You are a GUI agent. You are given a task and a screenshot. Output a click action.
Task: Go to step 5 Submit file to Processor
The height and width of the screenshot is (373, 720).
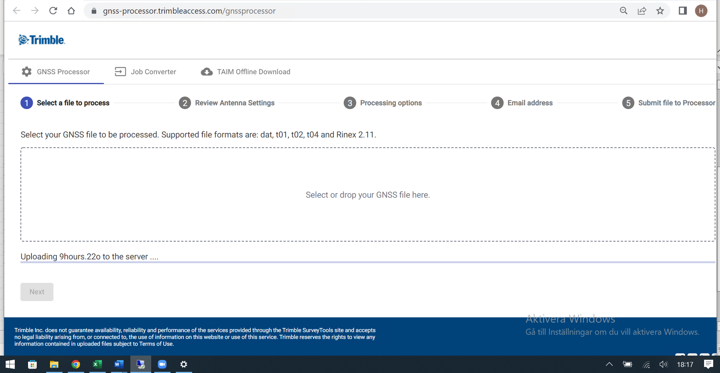(x=669, y=103)
